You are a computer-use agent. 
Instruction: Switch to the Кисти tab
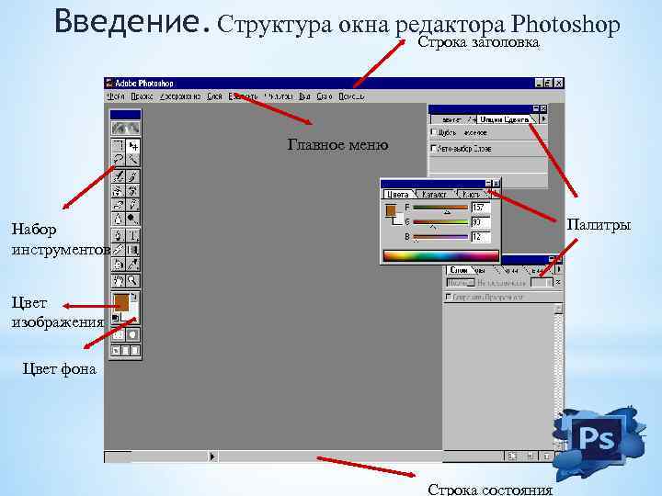(471, 195)
